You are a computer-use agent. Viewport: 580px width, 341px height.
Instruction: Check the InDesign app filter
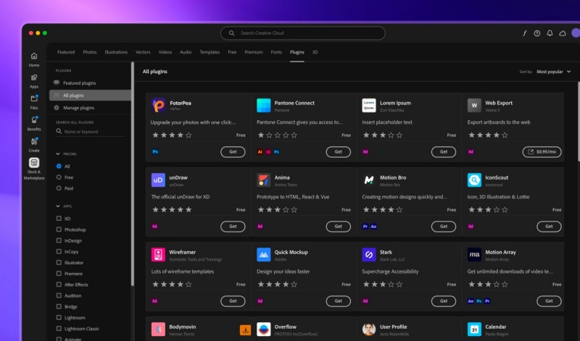(x=59, y=240)
